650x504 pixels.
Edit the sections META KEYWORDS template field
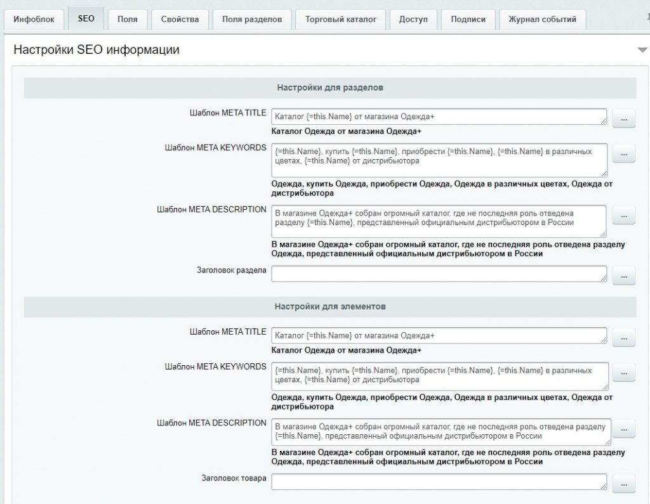pos(439,160)
